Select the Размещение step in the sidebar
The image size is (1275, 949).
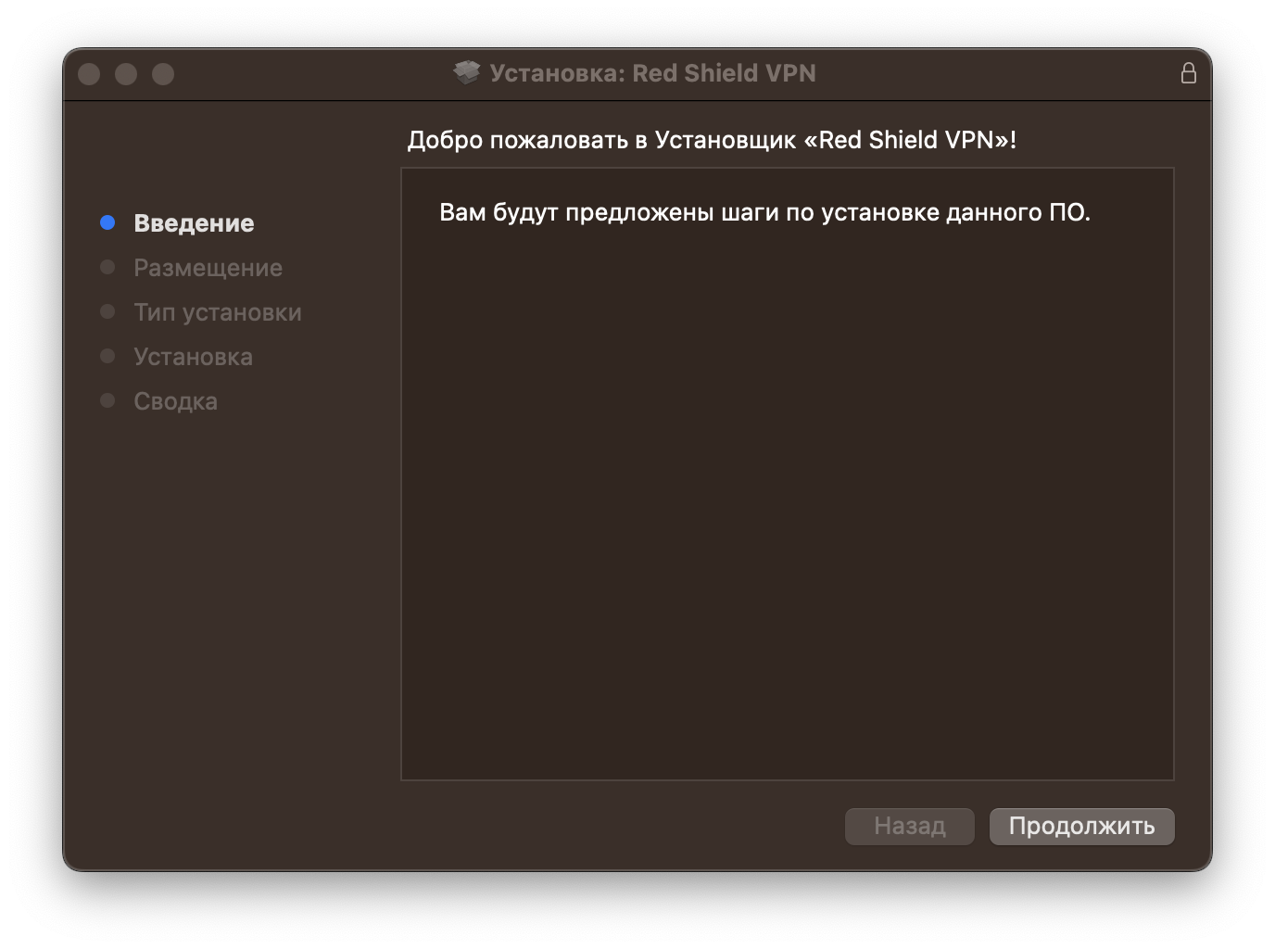[x=208, y=268]
